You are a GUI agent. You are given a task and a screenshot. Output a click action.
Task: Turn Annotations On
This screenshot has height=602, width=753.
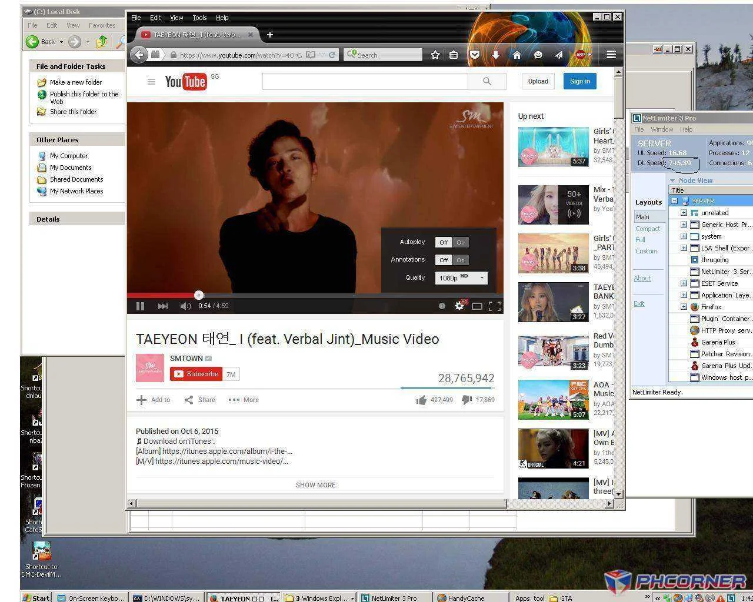[x=461, y=260]
